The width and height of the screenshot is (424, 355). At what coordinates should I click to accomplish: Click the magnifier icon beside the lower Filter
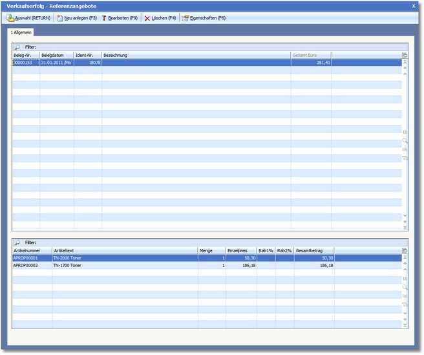tap(17, 242)
